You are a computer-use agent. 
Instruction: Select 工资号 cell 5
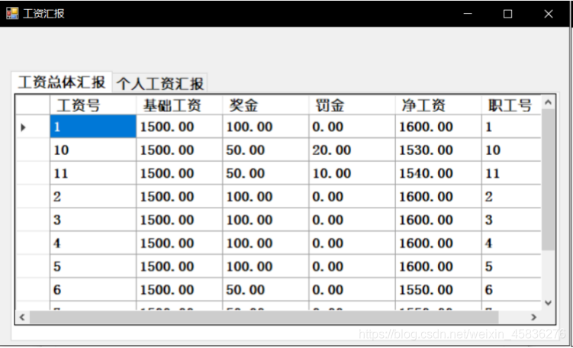tap(93, 266)
